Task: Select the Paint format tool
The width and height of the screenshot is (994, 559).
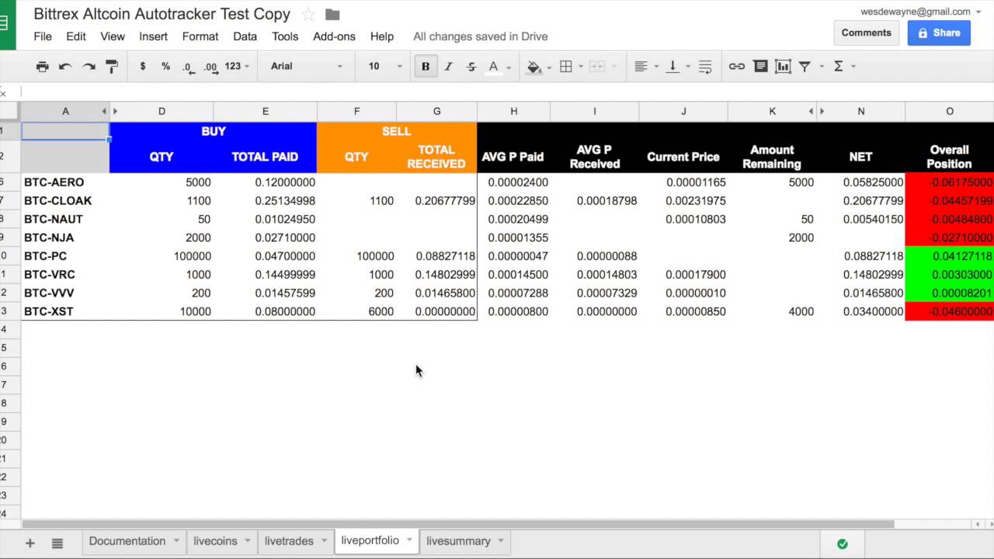Action: click(x=112, y=67)
